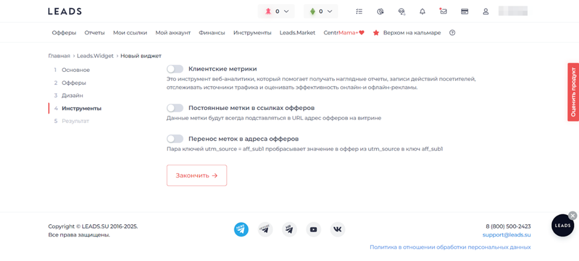Viewport: 579px width, 261px height.
Task: Click the support@leads.su email link
Action: pyautogui.click(x=506, y=235)
